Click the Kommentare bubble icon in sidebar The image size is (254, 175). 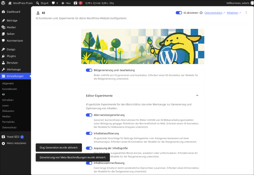tap(3, 41)
